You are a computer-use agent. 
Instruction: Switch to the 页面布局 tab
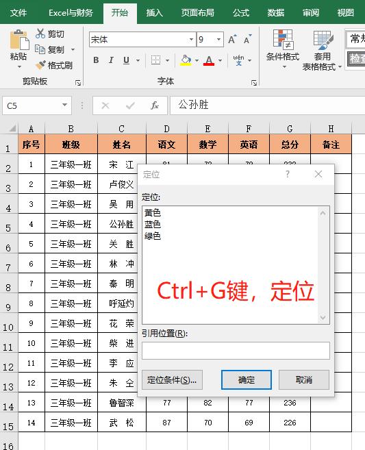pos(197,12)
